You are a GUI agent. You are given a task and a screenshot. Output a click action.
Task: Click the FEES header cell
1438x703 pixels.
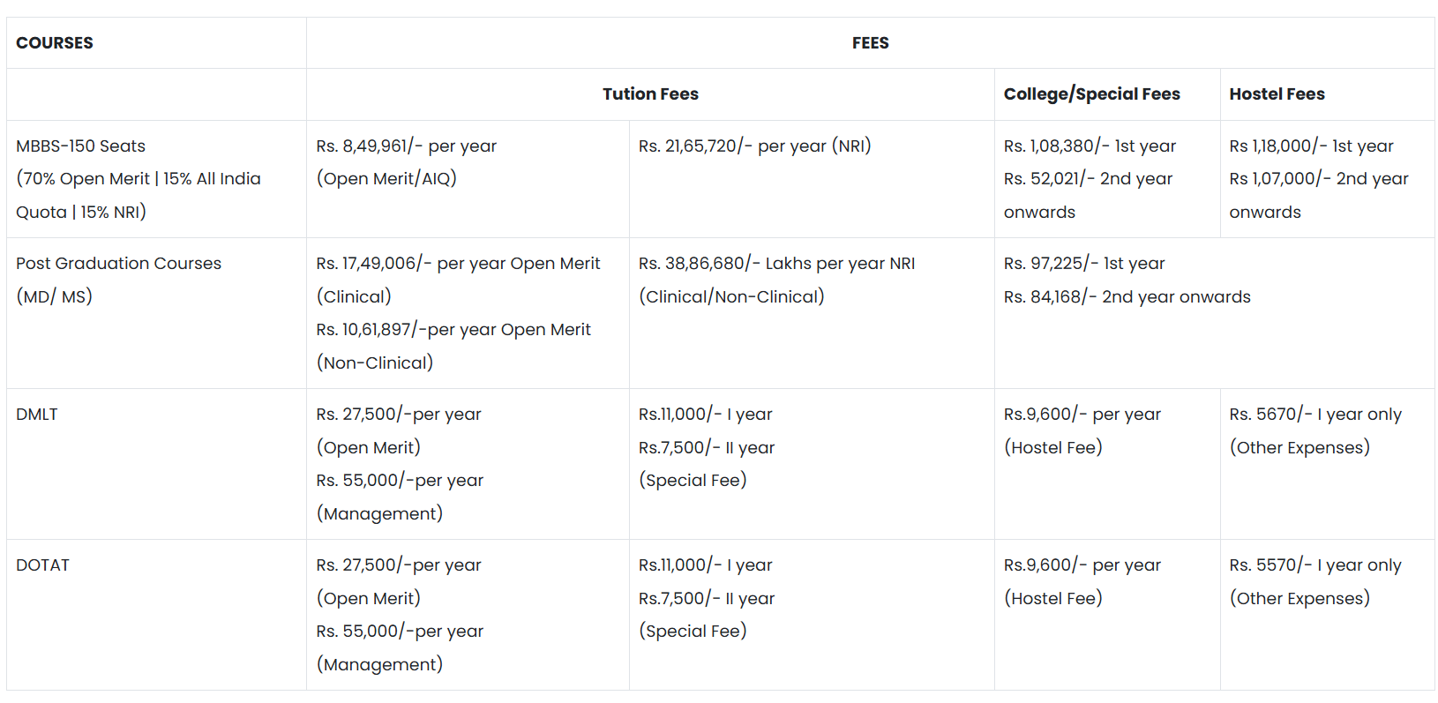coord(870,43)
